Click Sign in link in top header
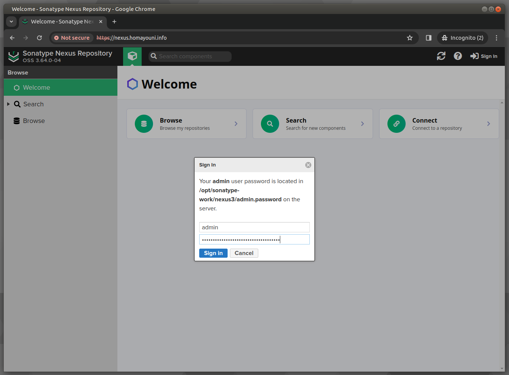Screen dimensions: 509x375 484,56
